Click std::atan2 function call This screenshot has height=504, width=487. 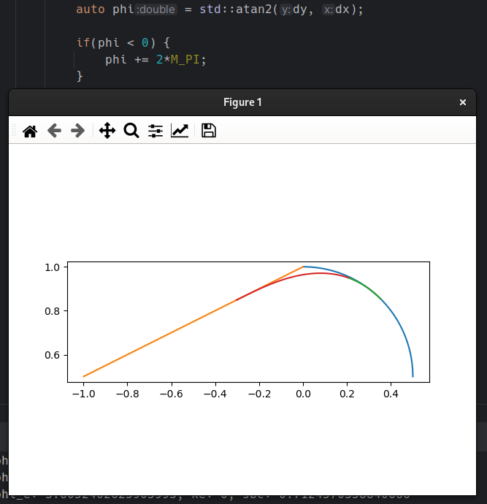[x=236, y=9]
